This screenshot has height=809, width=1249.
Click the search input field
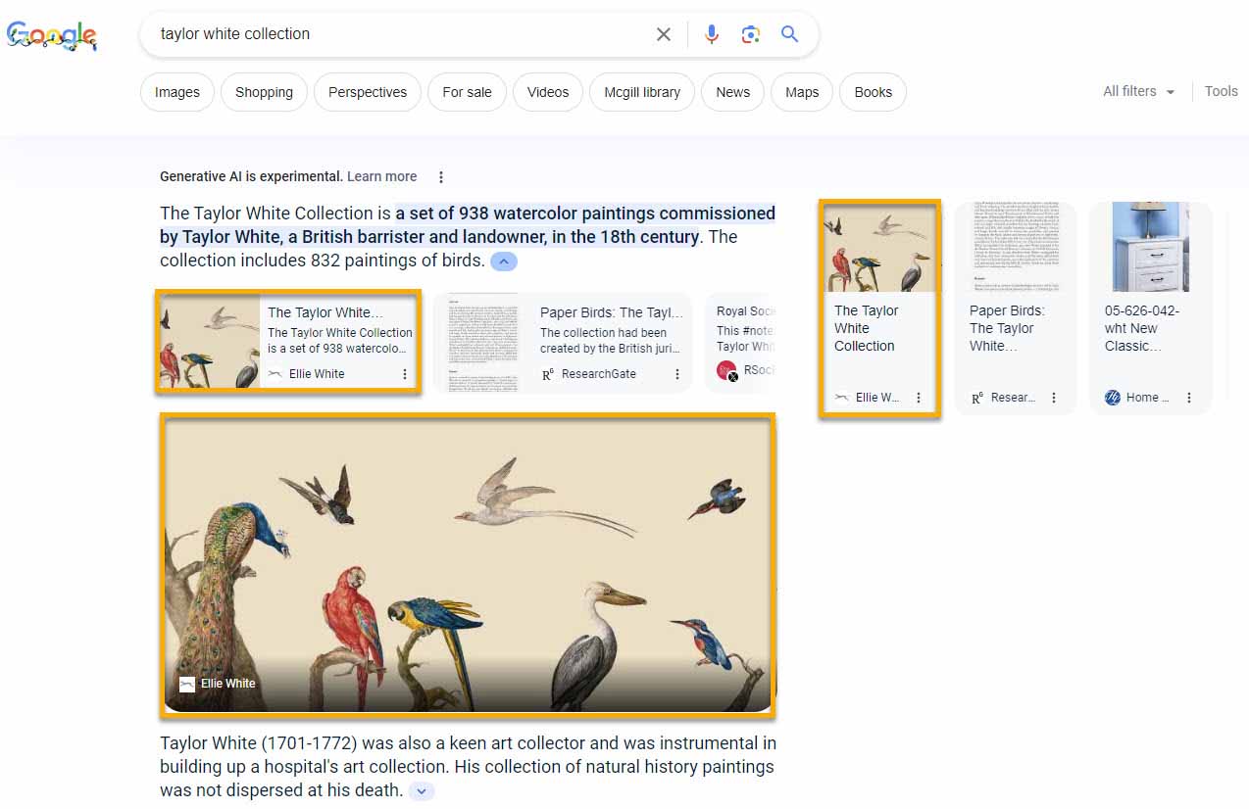tap(402, 34)
